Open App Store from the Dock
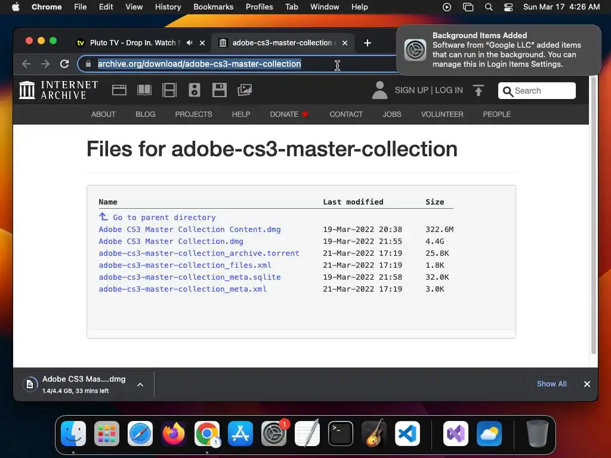 [x=240, y=434]
